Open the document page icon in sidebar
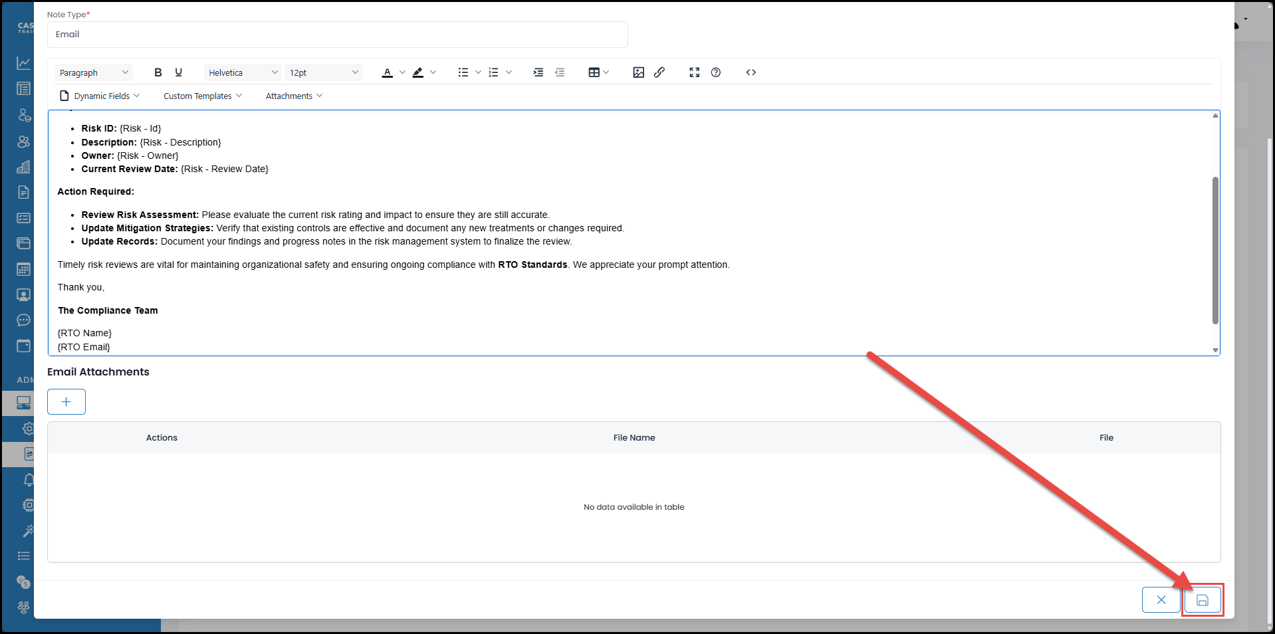Viewport: 1275px width, 634px height. pos(23,192)
